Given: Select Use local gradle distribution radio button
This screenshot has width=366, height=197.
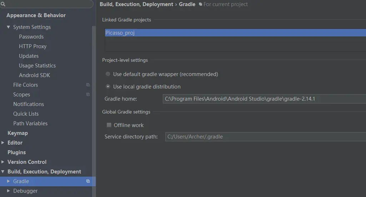Looking at the screenshot, I should [108, 87].
